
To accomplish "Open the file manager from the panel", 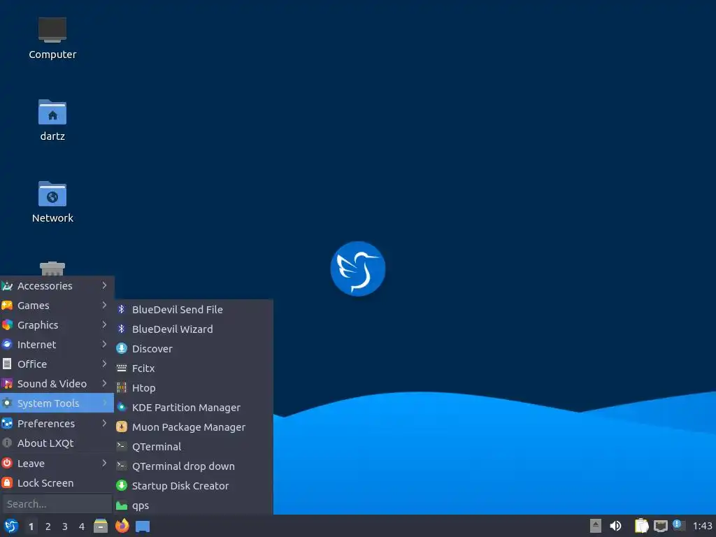I will pyautogui.click(x=101, y=526).
